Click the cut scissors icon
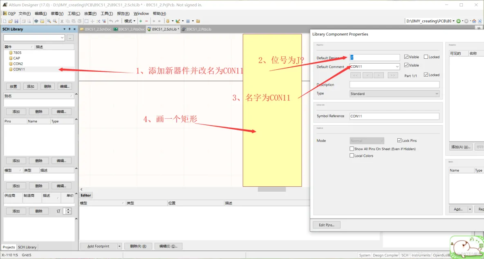Image resolution: width=484 pixels, height=259 pixels. (62, 21)
